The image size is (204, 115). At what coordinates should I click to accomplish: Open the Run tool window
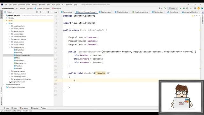click(x=6, y=108)
